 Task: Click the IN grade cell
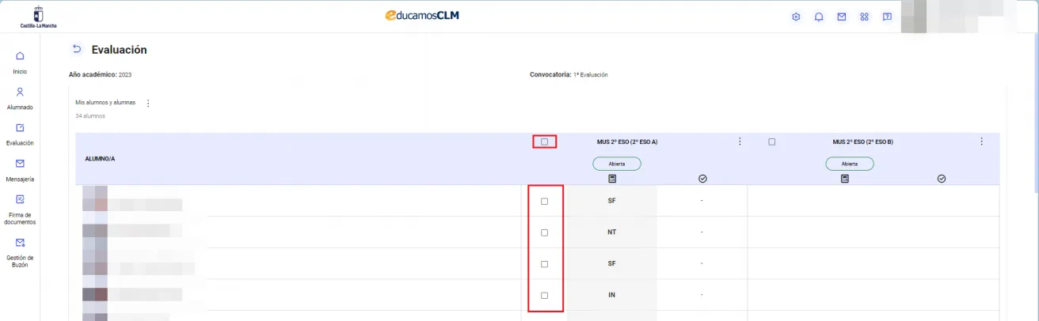[x=611, y=295]
